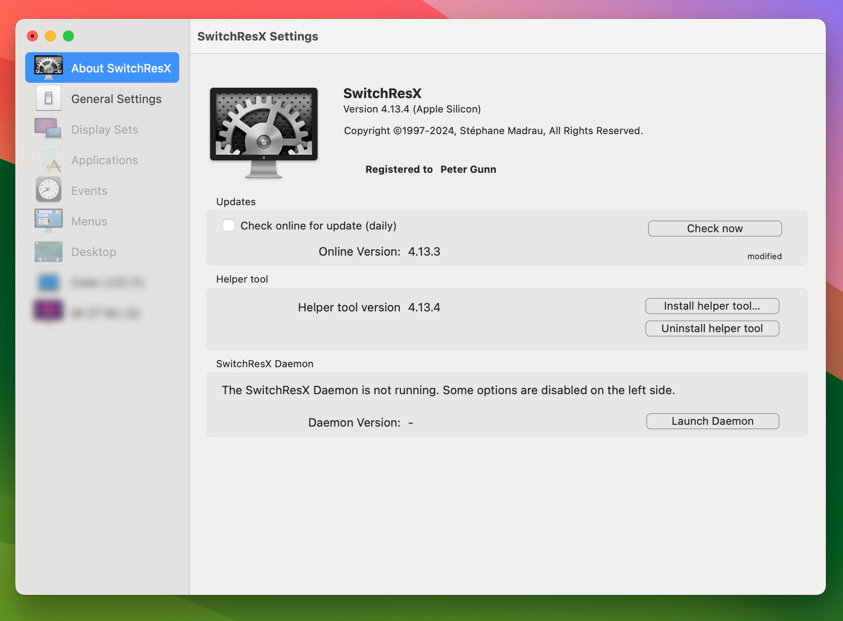Image resolution: width=843 pixels, height=621 pixels.
Task: Click the copyright Stéphane Madrau line
Action: coord(494,130)
